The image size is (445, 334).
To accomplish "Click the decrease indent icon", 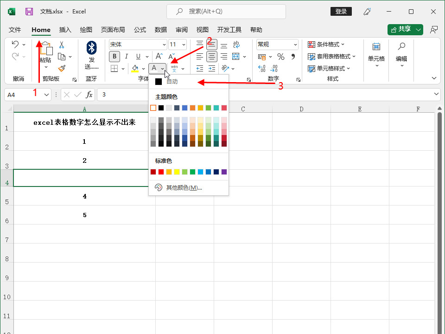I will 200,69.
